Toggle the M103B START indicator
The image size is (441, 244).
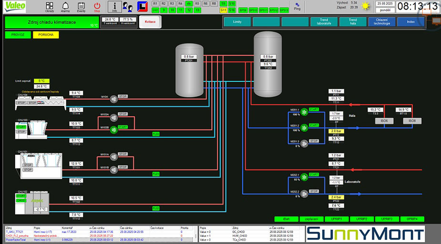[123, 127]
